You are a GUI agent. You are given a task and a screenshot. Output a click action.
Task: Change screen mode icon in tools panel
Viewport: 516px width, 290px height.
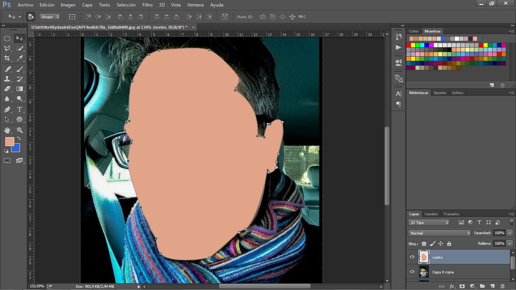[x=20, y=160]
